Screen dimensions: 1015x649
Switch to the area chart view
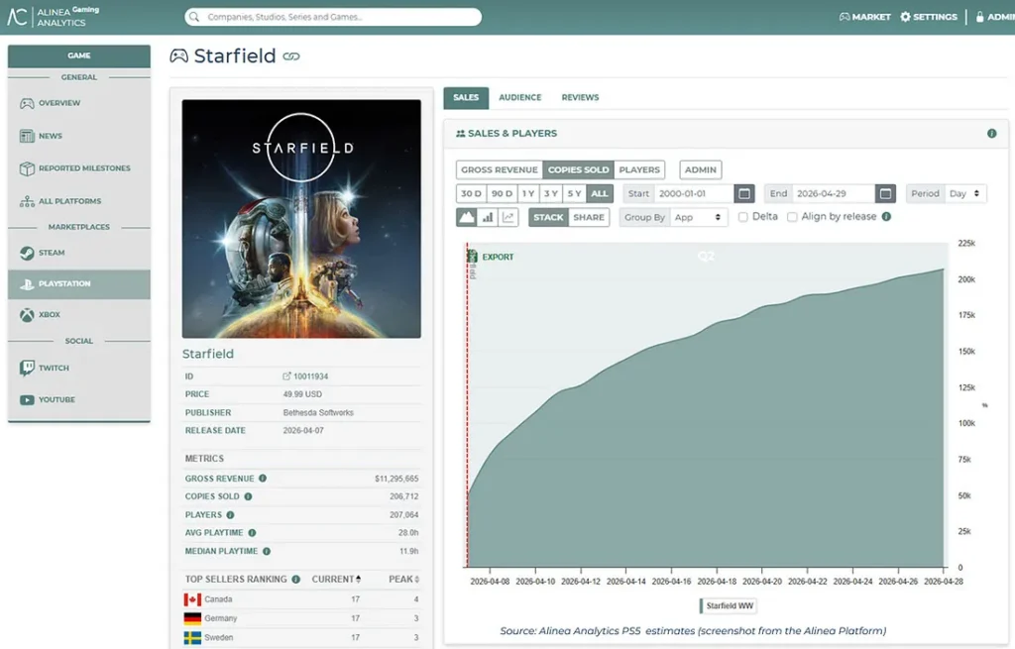[466, 217]
